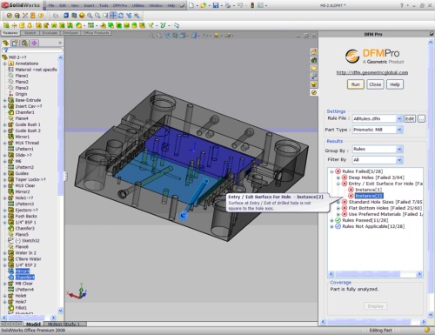
Task: Open File Explorer folder task pane icon
Action: pyautogui.click(x=314, y=68)
